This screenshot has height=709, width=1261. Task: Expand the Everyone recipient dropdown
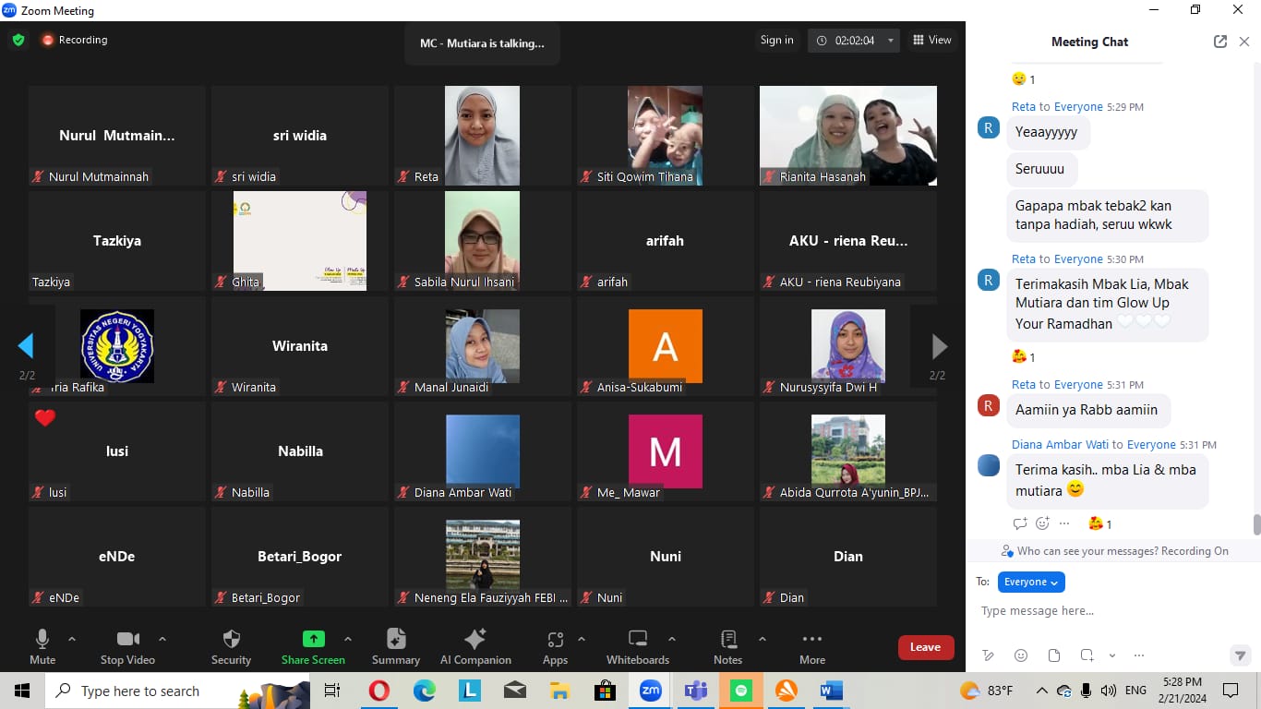click(x=1031, y=582)
